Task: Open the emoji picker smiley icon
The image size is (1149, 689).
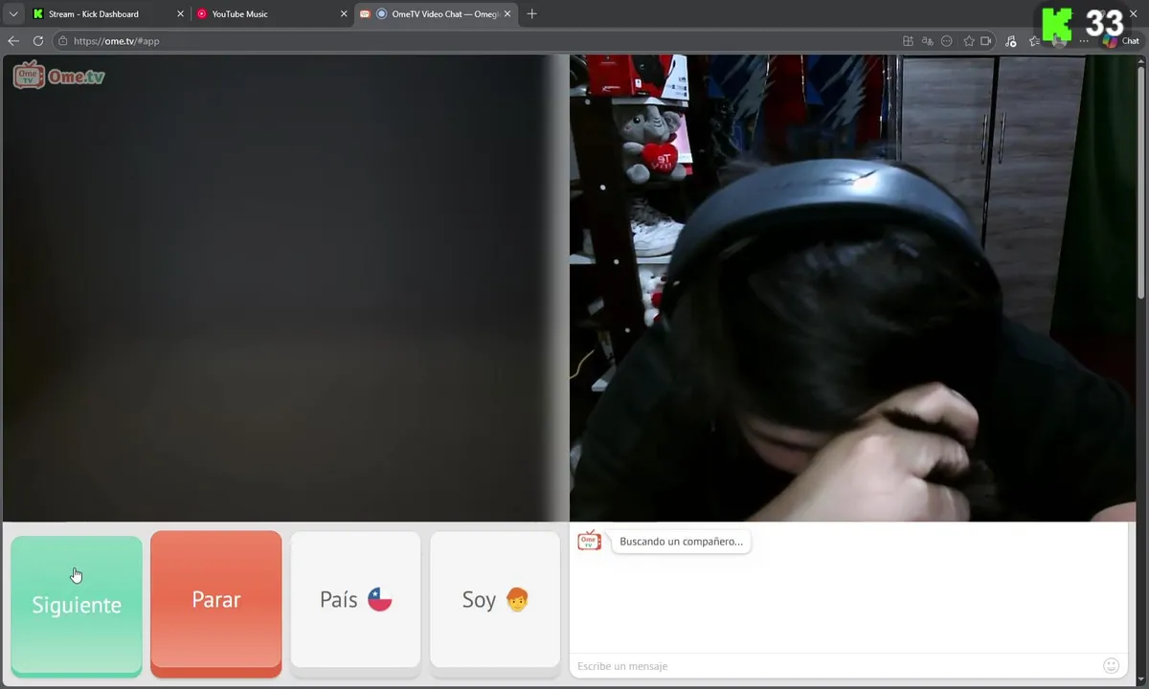Action: [1111, 665]
